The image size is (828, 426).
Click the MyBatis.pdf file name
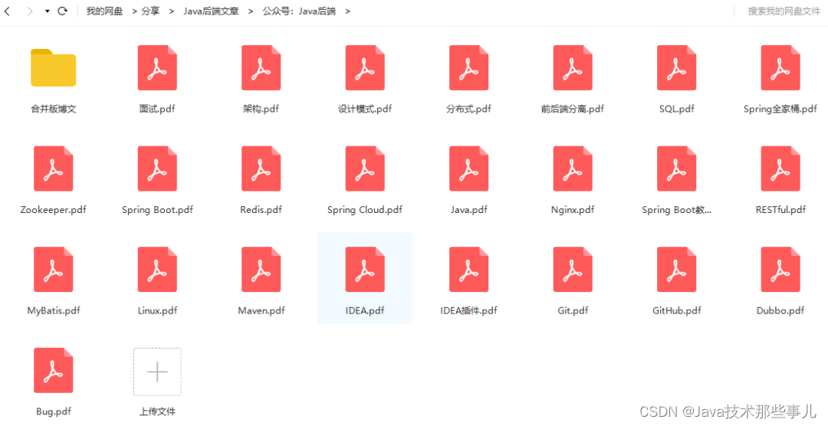click(54, 310)
